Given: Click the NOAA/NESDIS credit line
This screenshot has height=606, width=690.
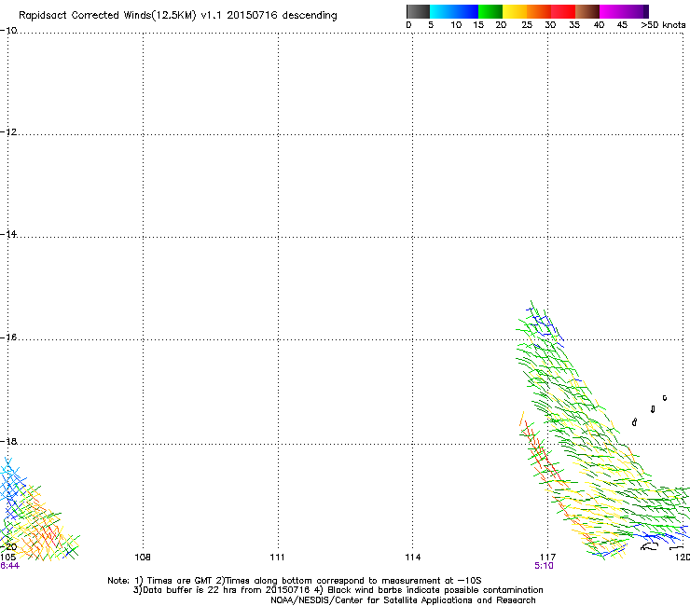Looking at the screenshot, I should pos(403,600).
